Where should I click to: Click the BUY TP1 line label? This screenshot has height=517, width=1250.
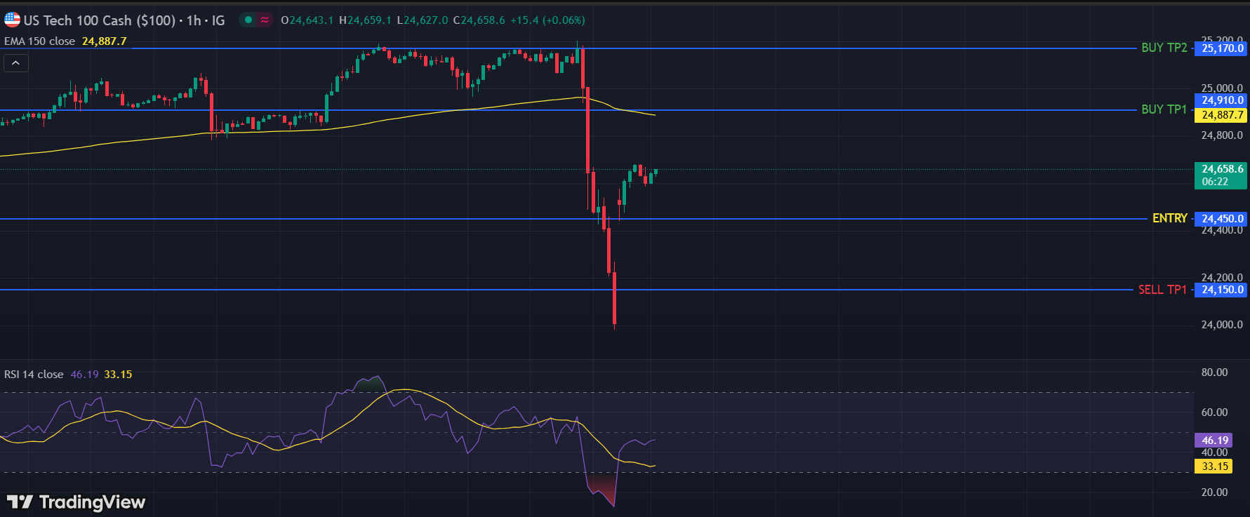(x=1164, y=109)
